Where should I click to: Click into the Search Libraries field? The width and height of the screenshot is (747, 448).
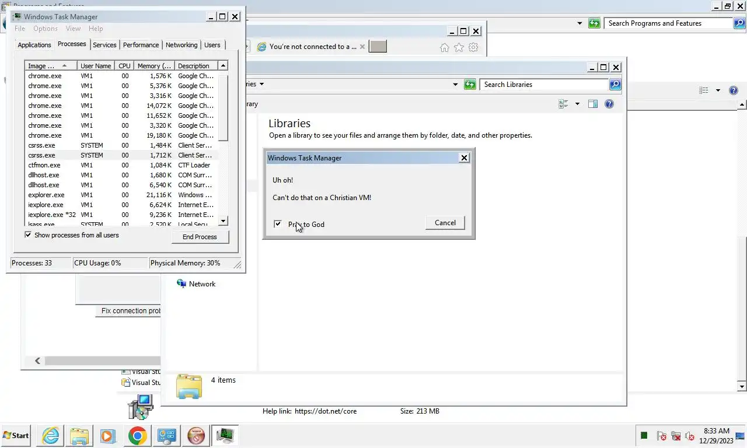click(x=544, y=85)
